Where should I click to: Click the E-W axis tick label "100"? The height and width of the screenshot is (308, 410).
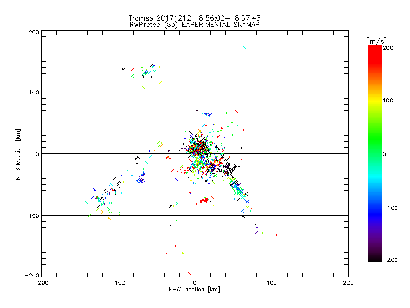point(272,283)
